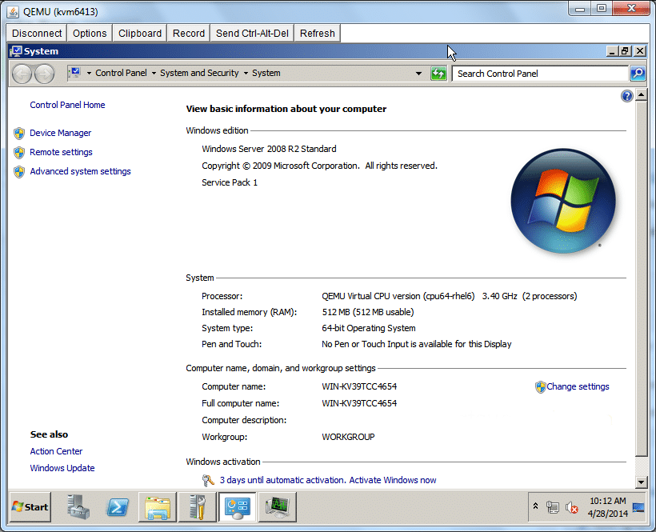Open the address bar history dropdown
The image size is (656, 532).
pos(418,74)
